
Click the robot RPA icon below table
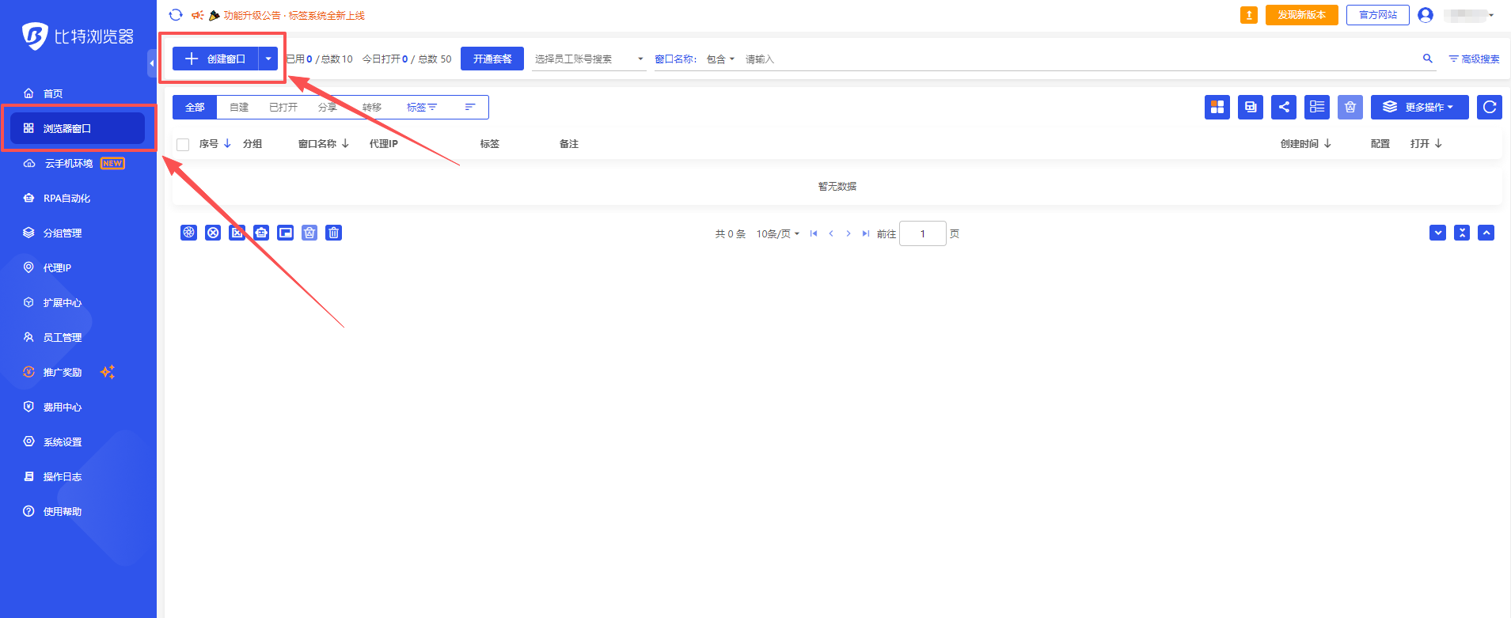(x=261, y=233)
